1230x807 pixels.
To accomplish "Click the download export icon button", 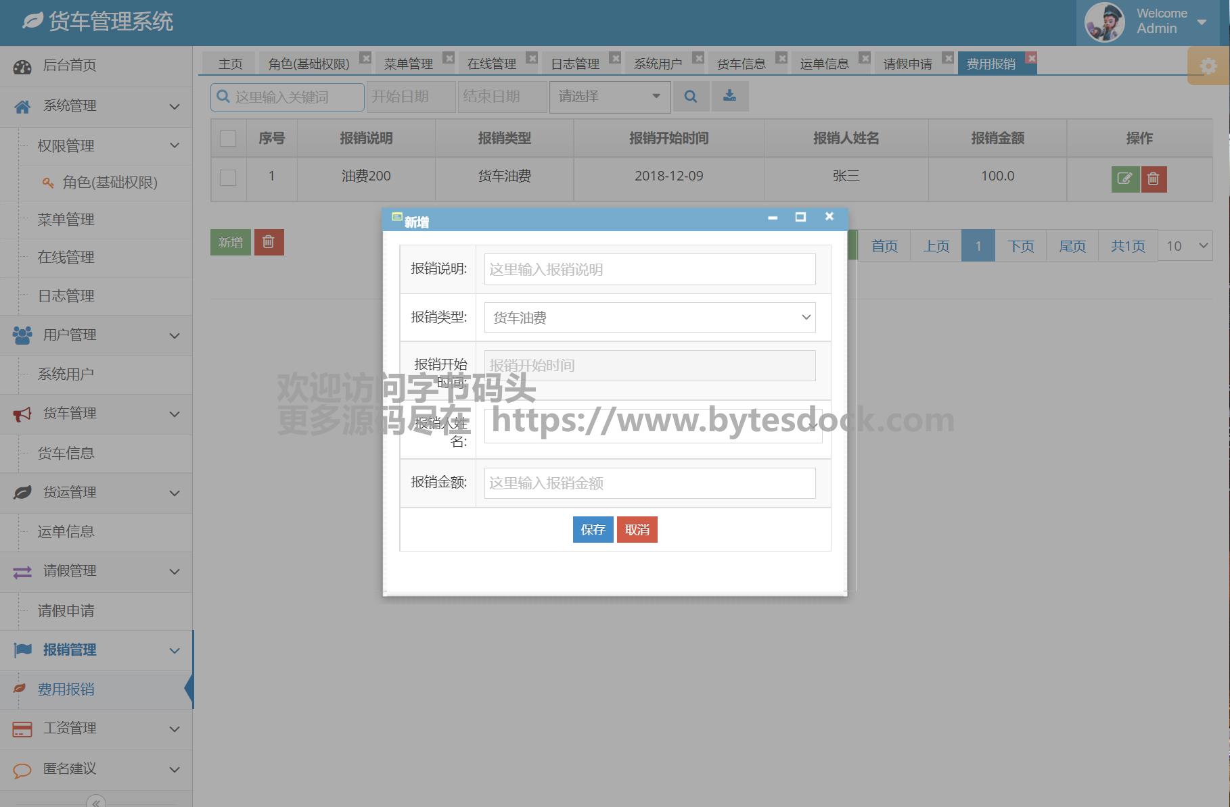I will [x=729, y=97].
